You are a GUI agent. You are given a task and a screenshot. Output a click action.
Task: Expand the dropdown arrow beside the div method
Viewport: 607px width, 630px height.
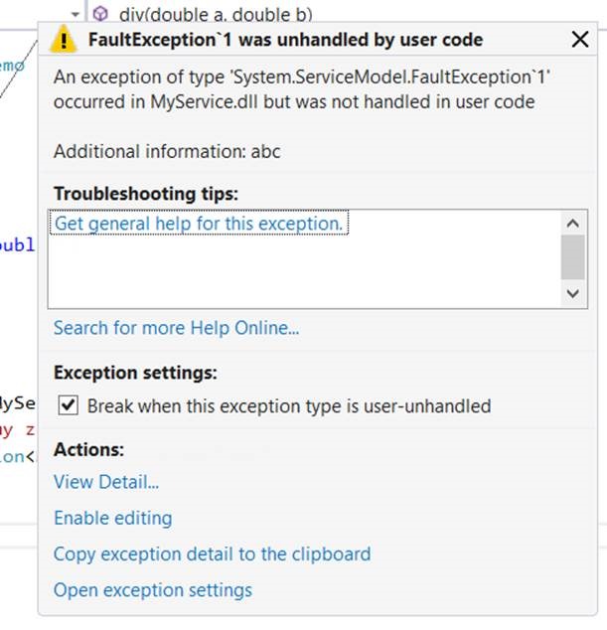[76, 14]
